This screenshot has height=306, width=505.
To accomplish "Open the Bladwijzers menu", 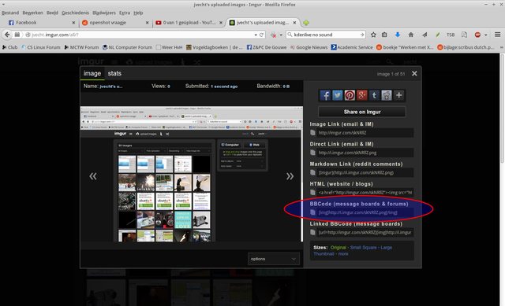I will pyautogui.click(x=104, y=13).
